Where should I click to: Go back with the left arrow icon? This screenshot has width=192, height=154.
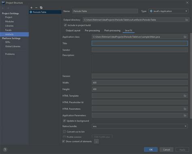tap(3, 8)
